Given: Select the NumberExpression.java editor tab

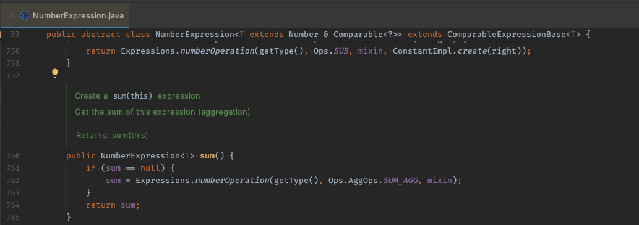Looking at the screenshot, I should coord(65,16).
